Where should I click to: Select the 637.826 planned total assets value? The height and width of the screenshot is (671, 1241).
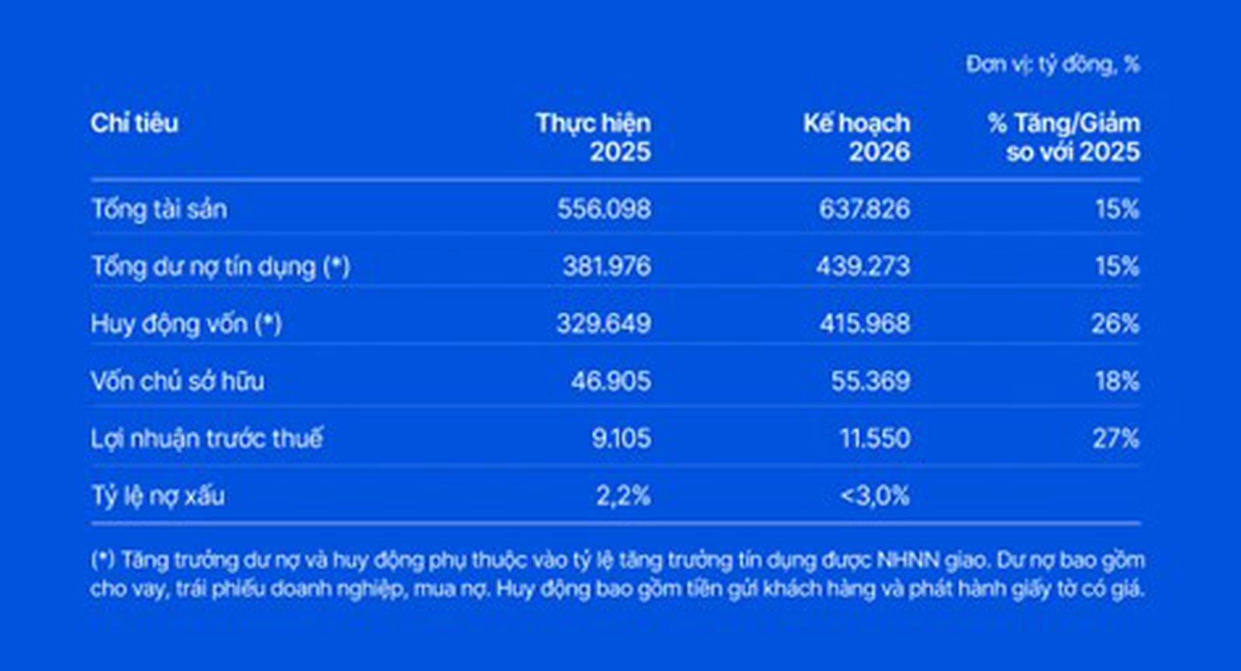pyautogui.click(x=864, y=209)
